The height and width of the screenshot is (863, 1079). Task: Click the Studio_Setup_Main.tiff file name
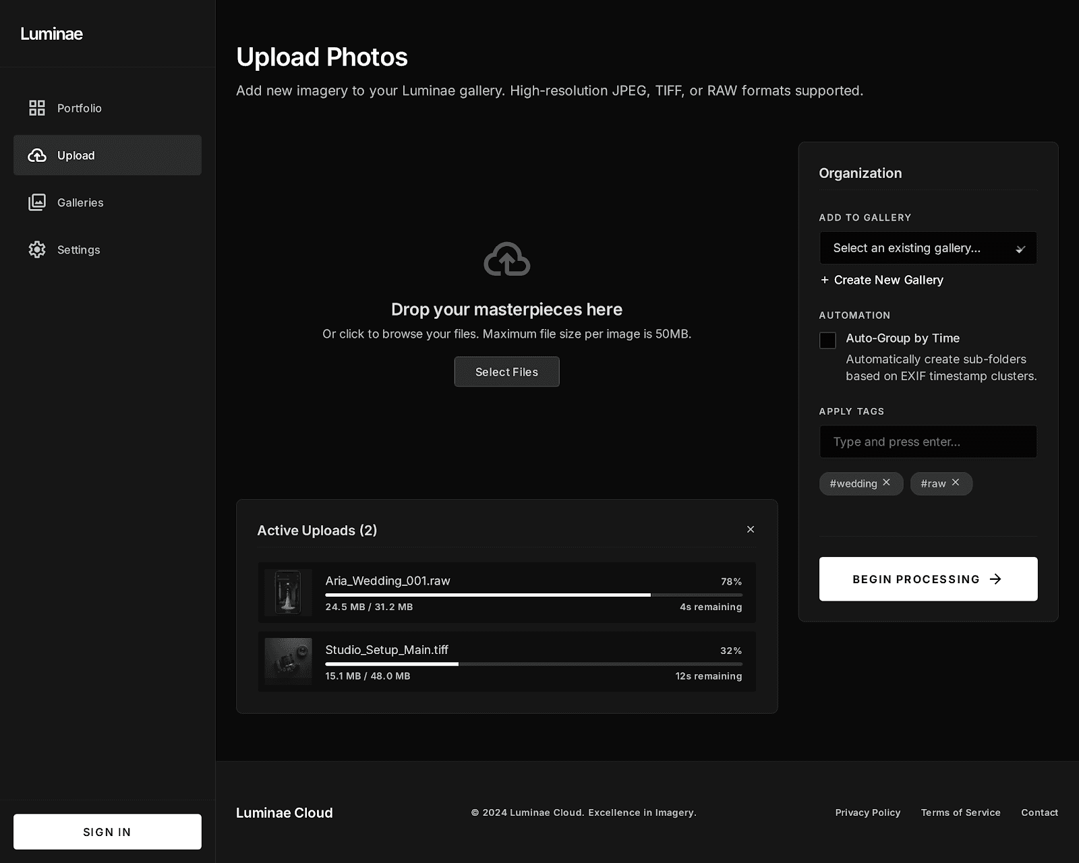[386, 649]
